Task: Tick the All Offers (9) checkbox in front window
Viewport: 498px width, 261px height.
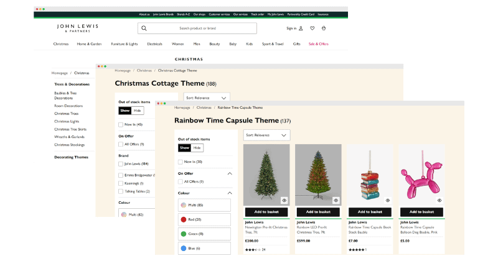Action: 181,181
